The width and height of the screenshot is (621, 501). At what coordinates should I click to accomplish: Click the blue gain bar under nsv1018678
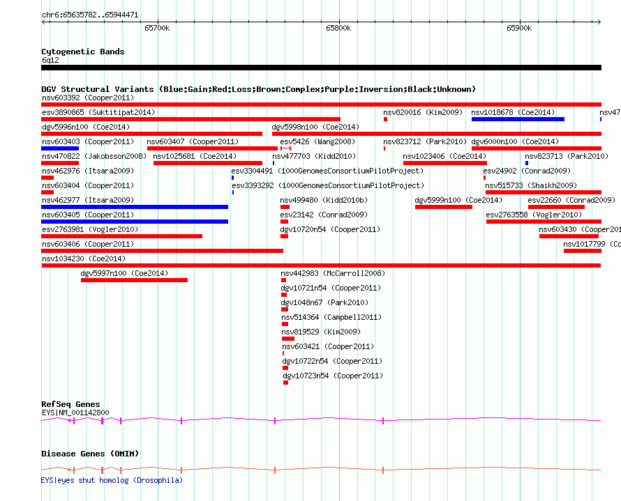click(518, 119)
